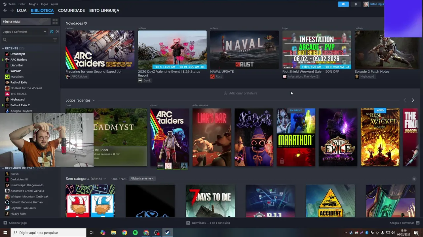
Task: Open Downloads status at the bottom
Action: pyautogui.click(x=208, y=223)
